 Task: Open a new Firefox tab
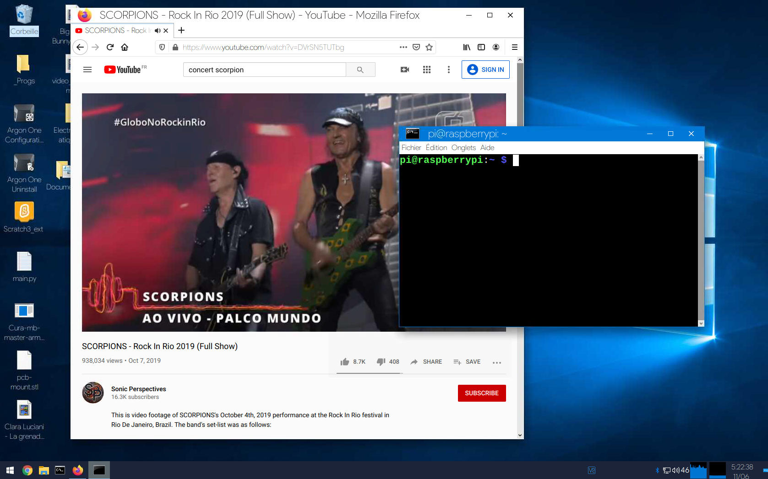tap(181, 30)
